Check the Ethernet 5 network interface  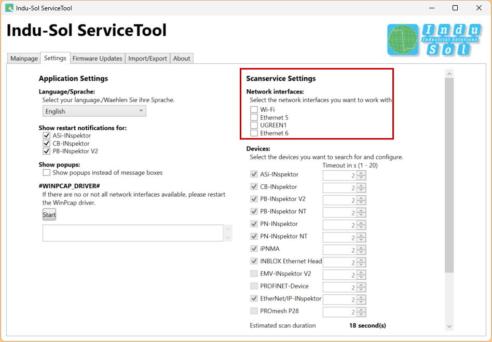[254, 117]
